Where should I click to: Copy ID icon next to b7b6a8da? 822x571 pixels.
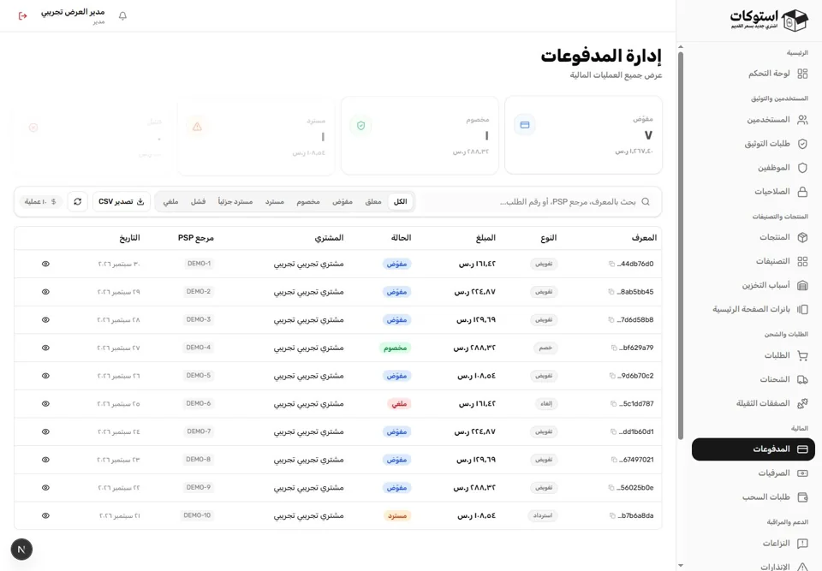click(612, 515)
